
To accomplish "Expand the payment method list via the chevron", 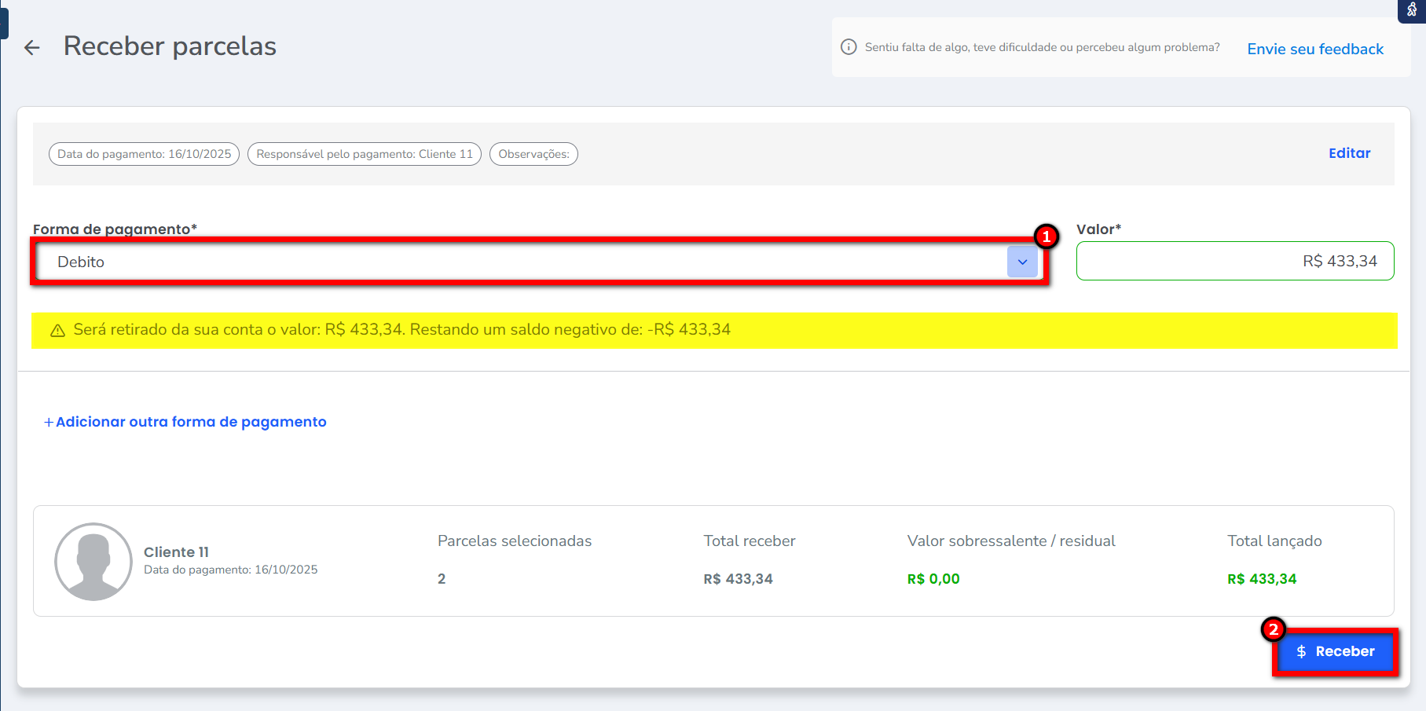I will click(x=1022, y=262).
